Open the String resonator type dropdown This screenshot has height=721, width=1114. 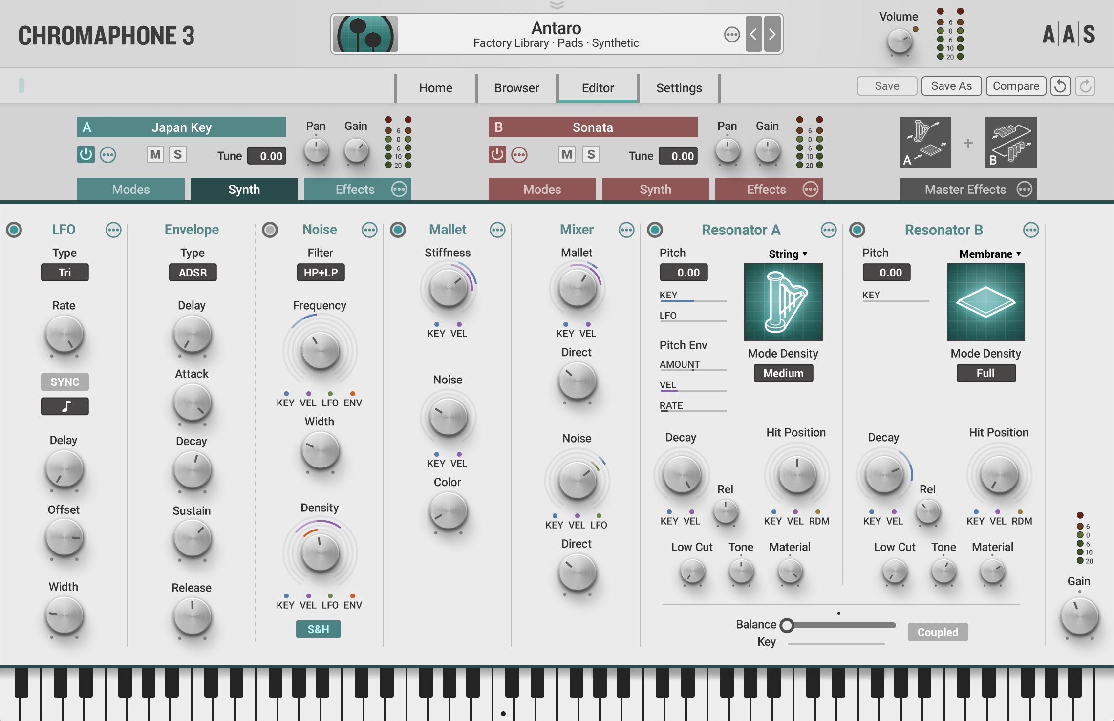pos(787,254)
